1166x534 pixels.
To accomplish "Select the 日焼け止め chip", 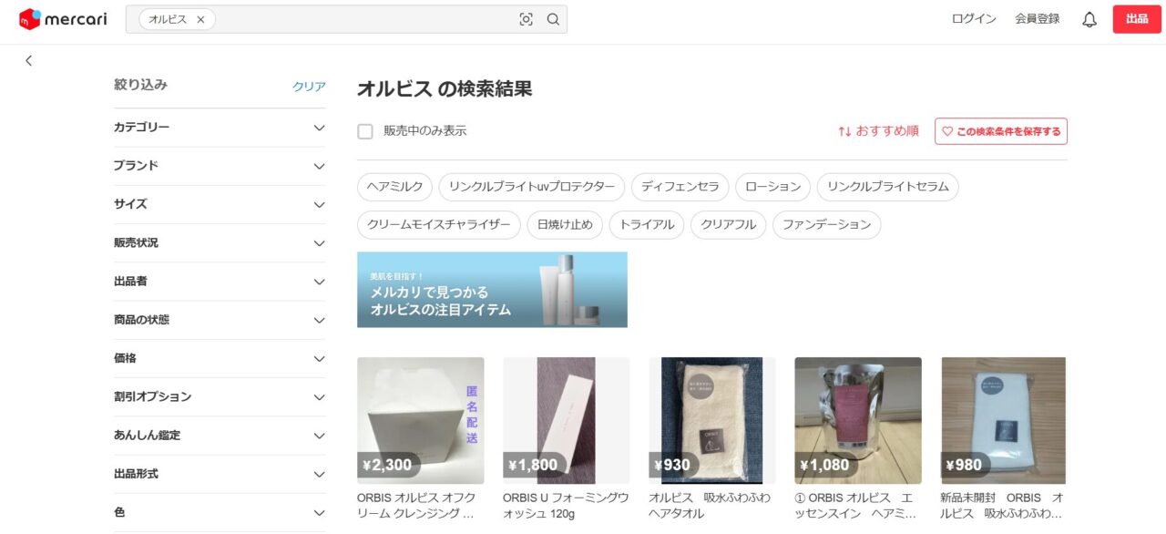I will 565,225.
